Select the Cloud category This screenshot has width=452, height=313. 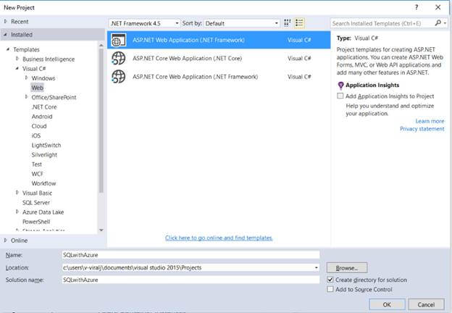pyautogui.click(x=39, y=126)
